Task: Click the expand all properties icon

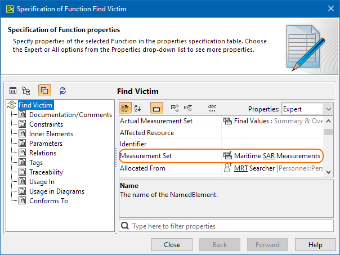Action: [175, 108]
